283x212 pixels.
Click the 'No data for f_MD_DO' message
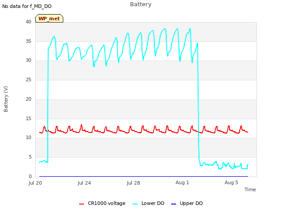[27, 6]
